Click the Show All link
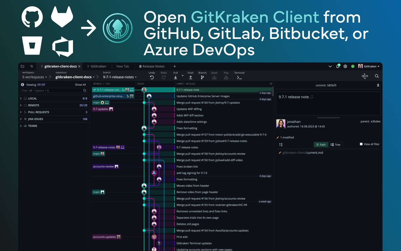401x251 pixels. [x=81, y=84]
